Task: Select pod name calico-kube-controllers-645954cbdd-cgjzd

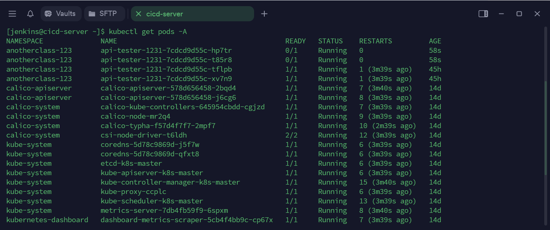Action: click(183, 107)
